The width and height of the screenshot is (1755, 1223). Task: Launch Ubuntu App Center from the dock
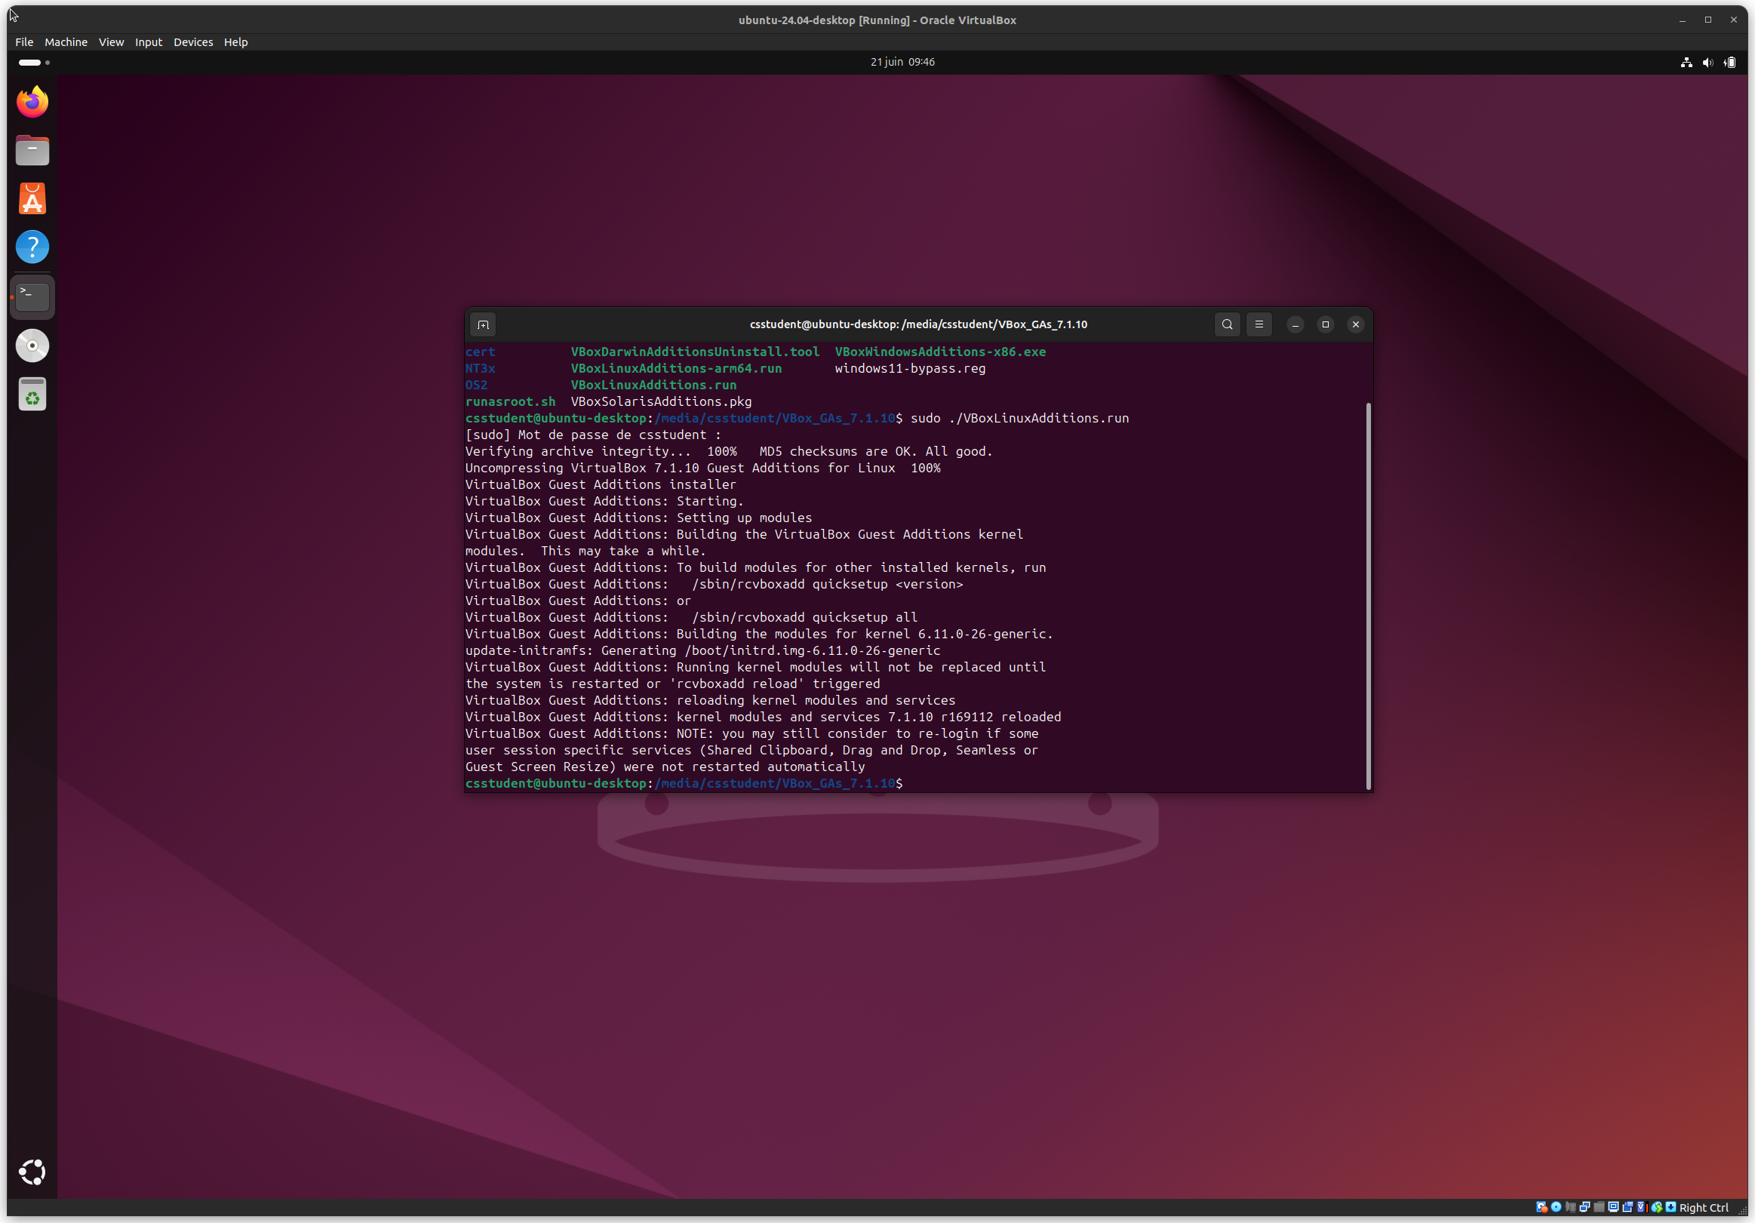pos(32,198)
